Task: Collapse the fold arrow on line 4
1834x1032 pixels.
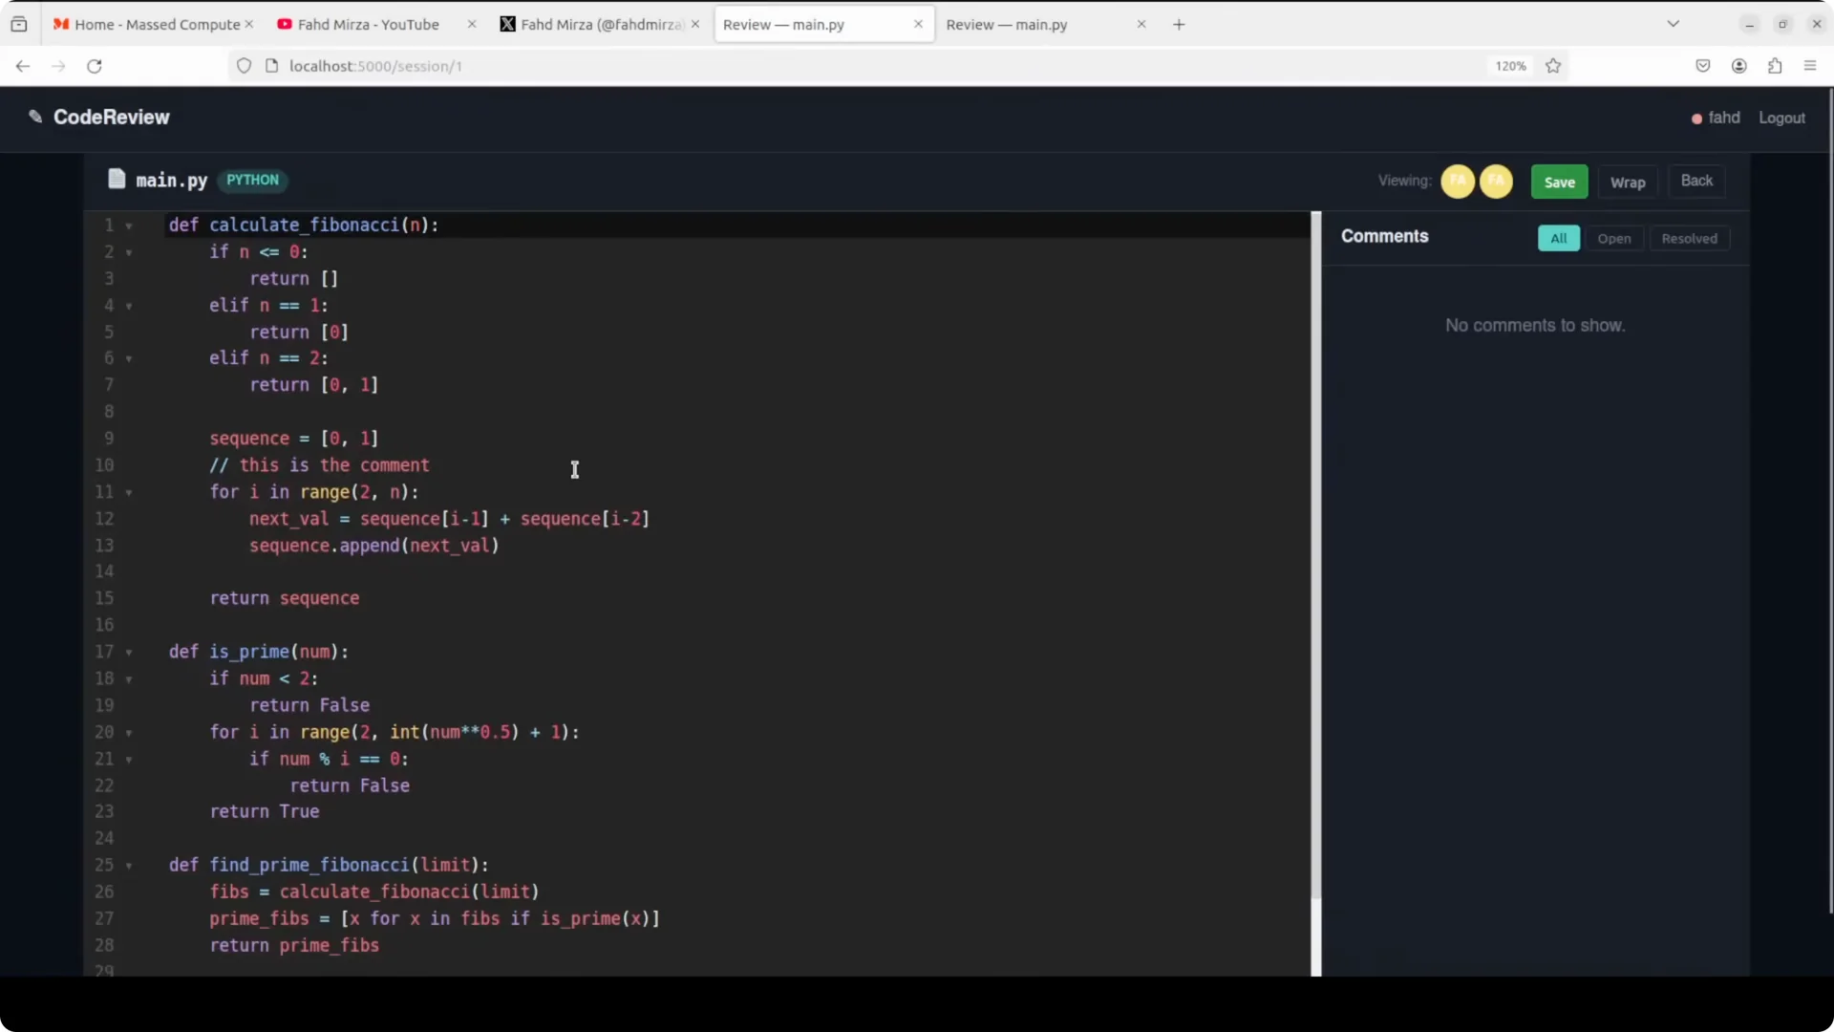Action: [x=129, y=307]
